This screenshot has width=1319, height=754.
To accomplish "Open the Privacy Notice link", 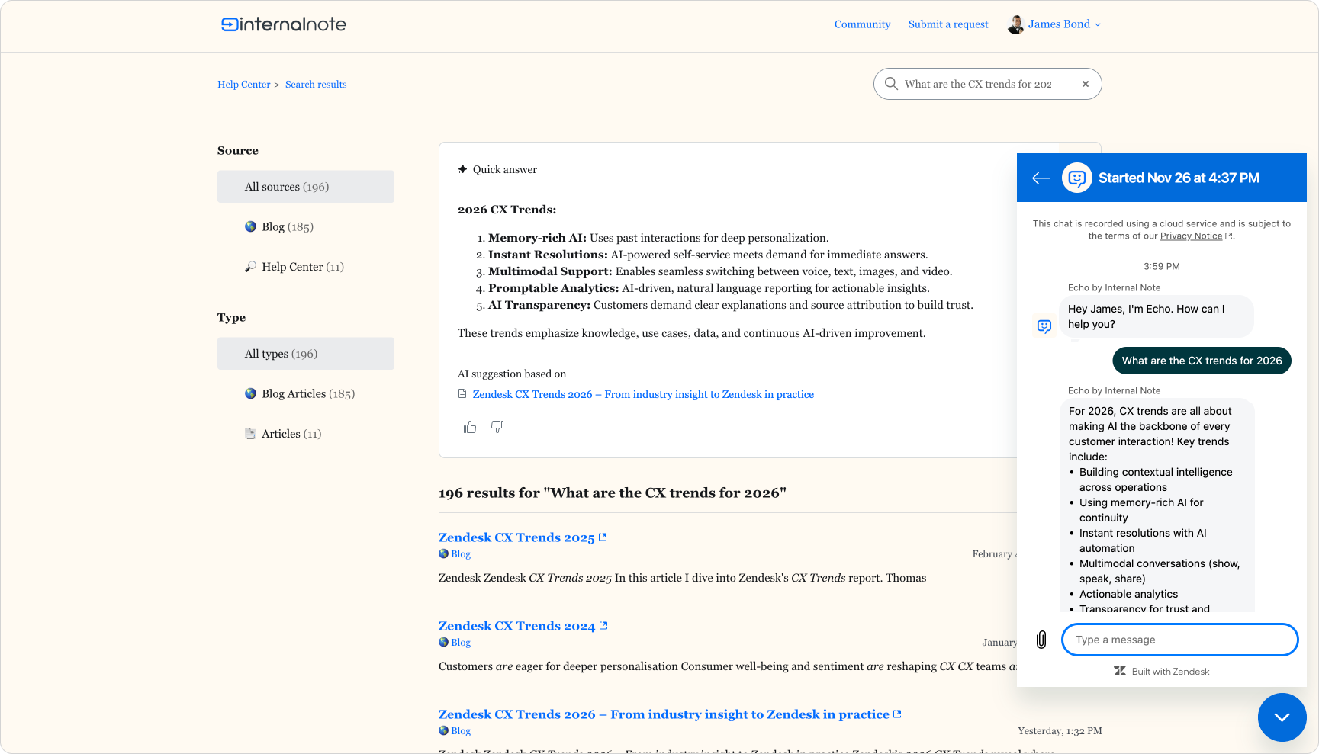I will pyautogui.click(x=1191, y=236).
